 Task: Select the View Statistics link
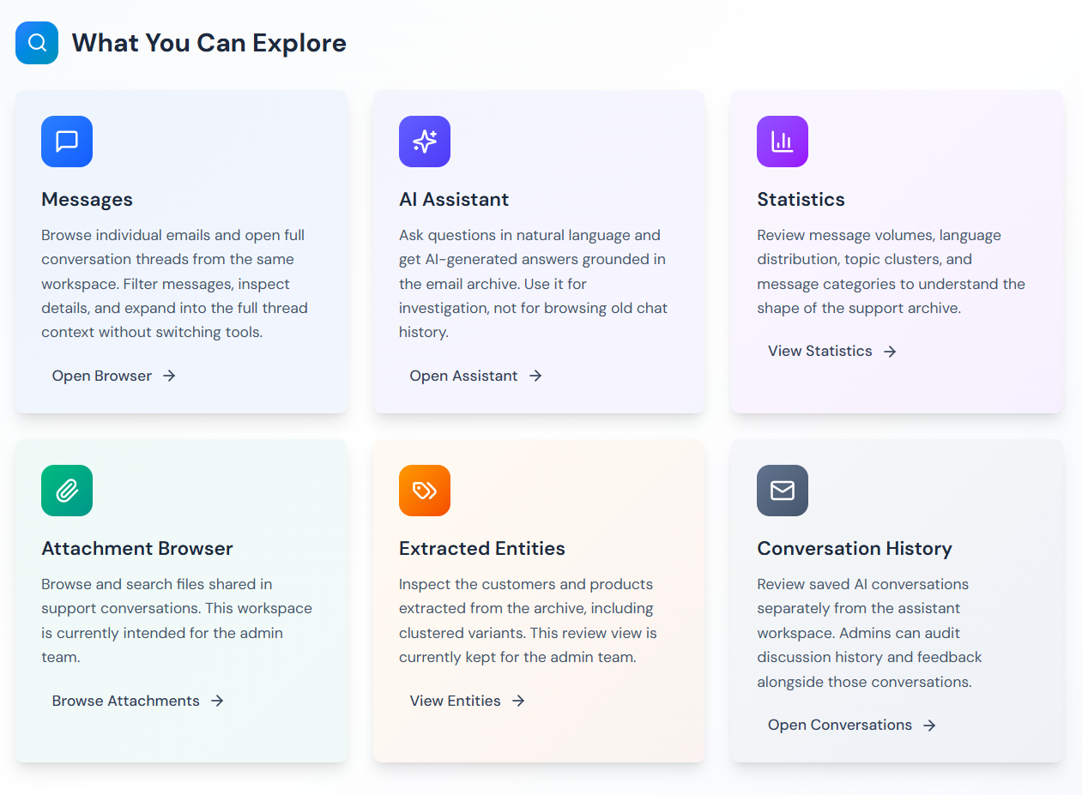coord(832,352)
